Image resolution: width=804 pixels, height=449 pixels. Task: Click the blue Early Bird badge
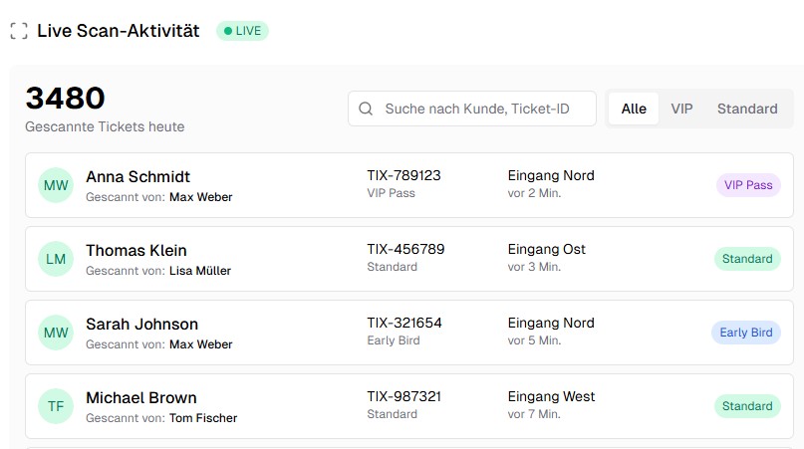(x=746, y=333)
